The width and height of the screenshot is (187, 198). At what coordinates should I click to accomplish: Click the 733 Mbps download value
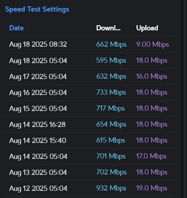tap(111, 92)
